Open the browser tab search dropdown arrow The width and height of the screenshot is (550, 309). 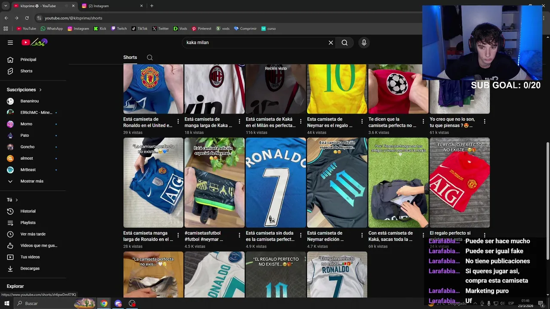pos(6,6)
